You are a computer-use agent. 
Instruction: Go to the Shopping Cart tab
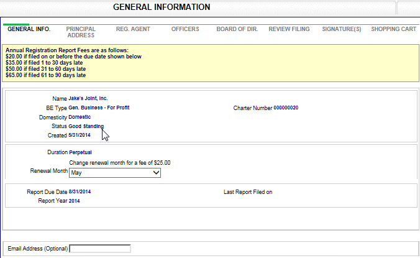(393, 29)
